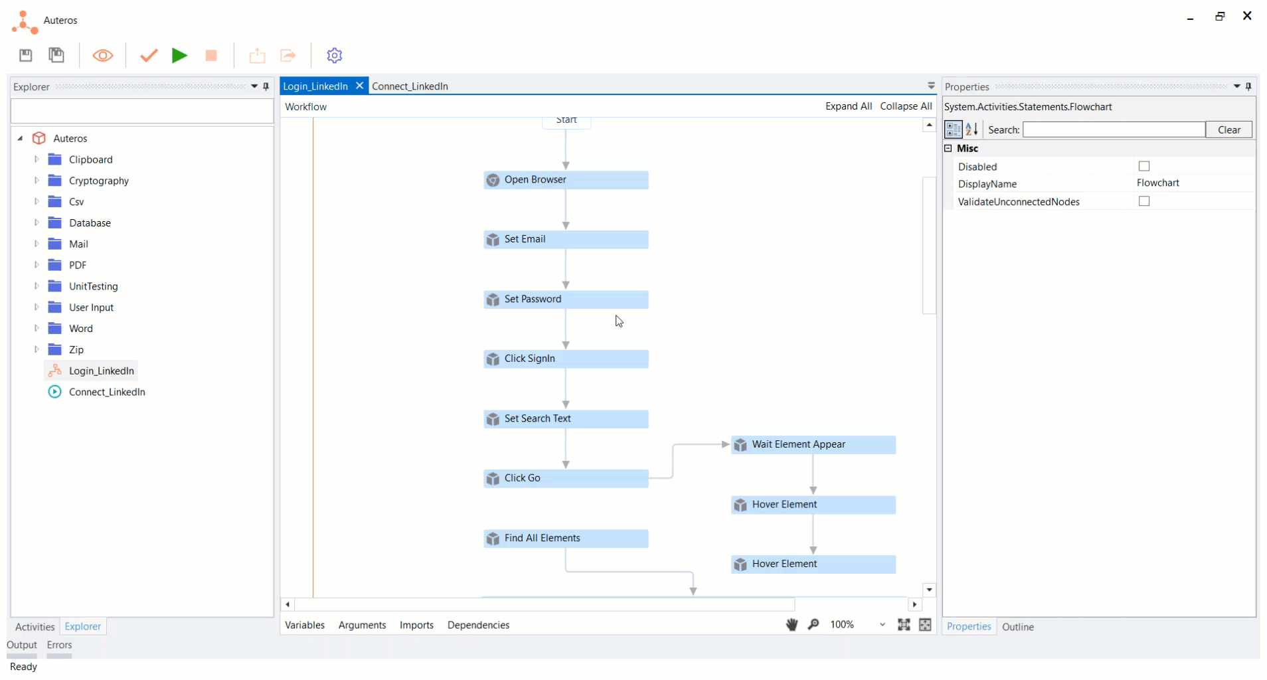Screen dimensions: 1267x680
Task: Click the Properties search field
Action: [1114, 129]
